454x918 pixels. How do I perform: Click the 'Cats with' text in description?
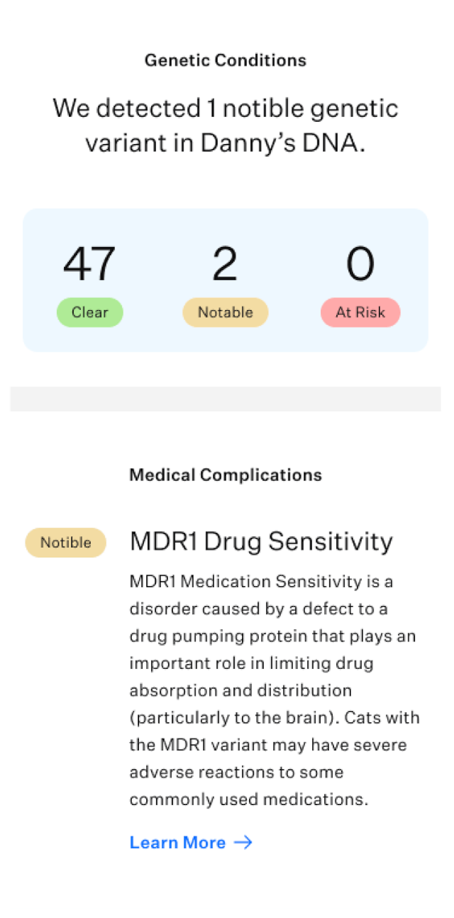(x=382, y=718)
